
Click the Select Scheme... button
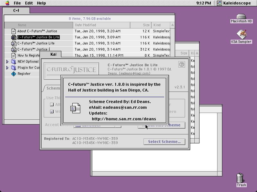tap(164, 142)
